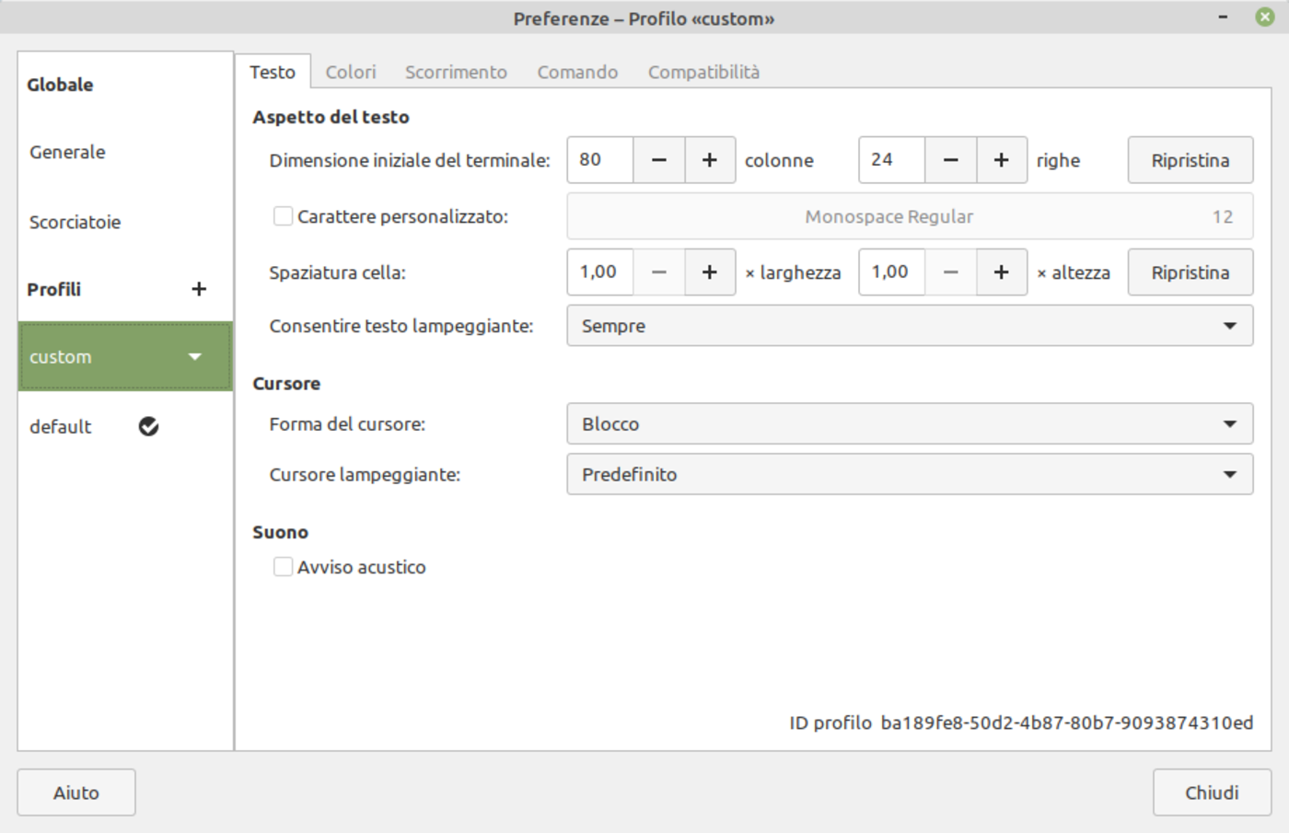This screenshot has width=1289, height=833.
Task: Click the columns number input field
Action: pyautogui.click(x=600, y=160)
